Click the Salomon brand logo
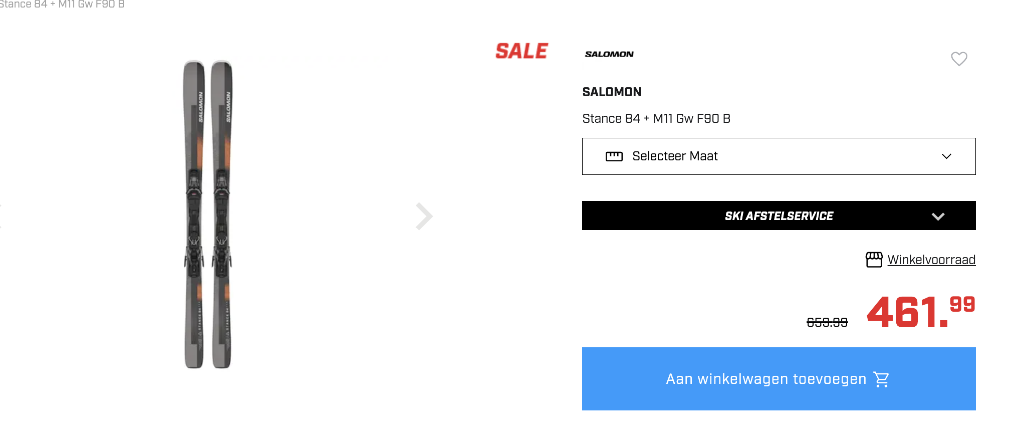The height and width of the screenshot is (445, 1026). coord(609,54)
